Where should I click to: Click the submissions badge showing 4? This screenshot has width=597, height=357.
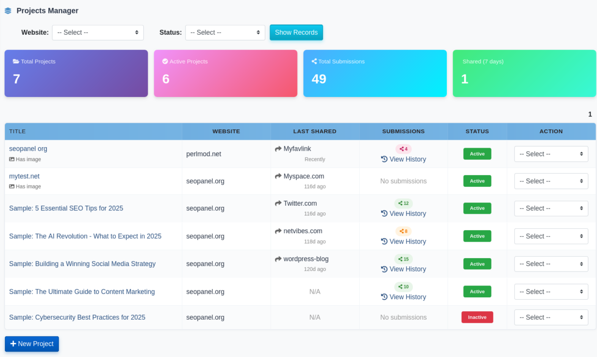[403, 149]
